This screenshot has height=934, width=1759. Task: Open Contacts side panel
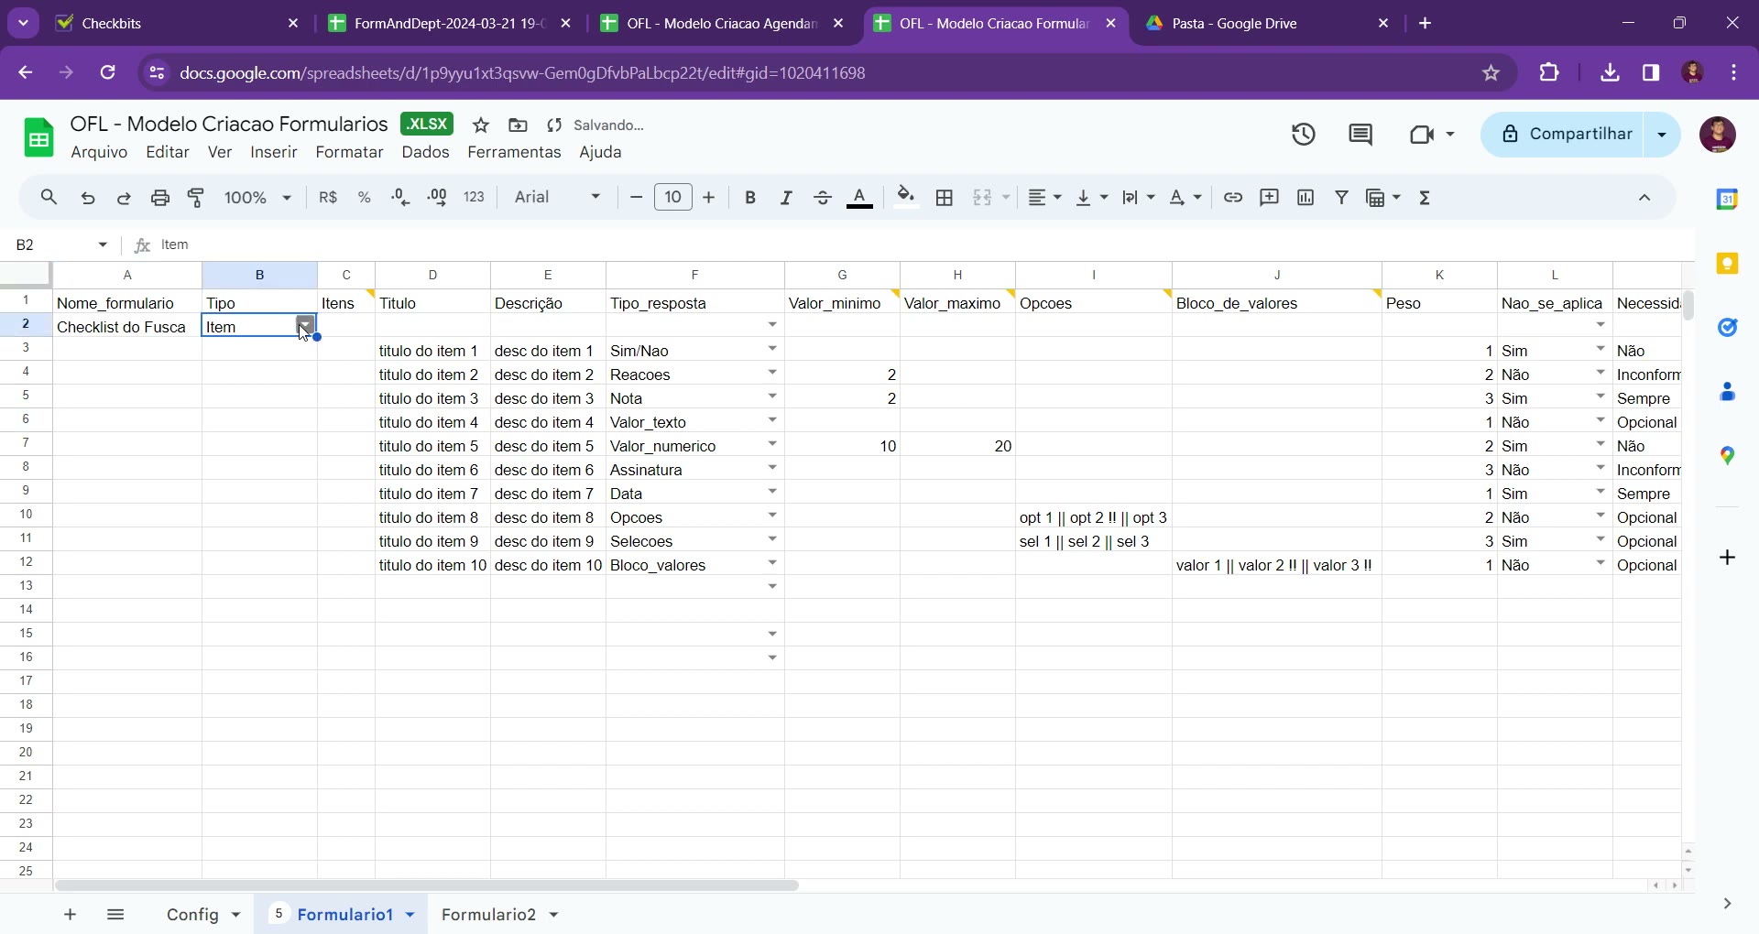pyautogui.click(x=1727, y=392)
